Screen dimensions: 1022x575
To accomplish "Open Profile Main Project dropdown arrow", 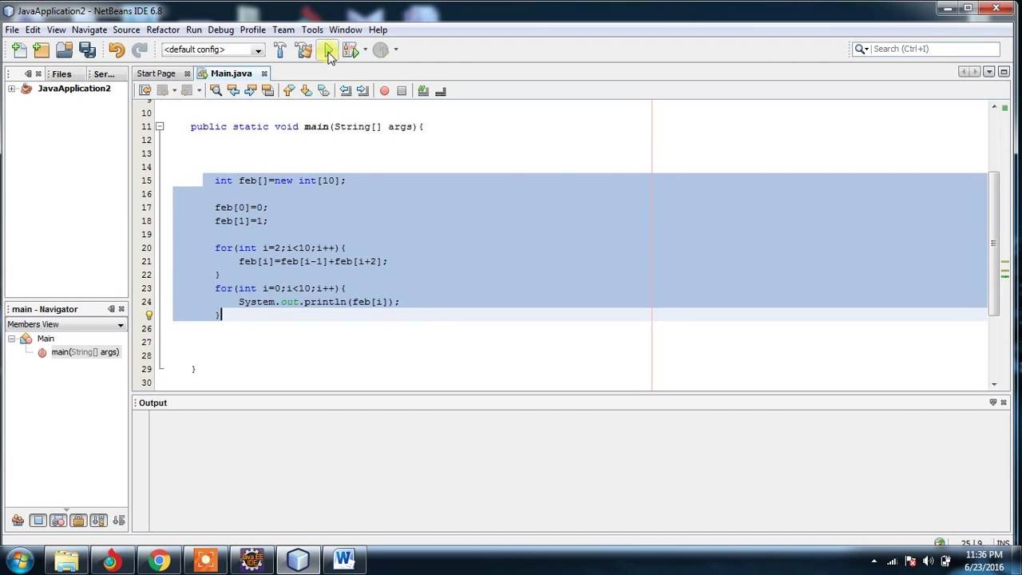I will (395, 50).
